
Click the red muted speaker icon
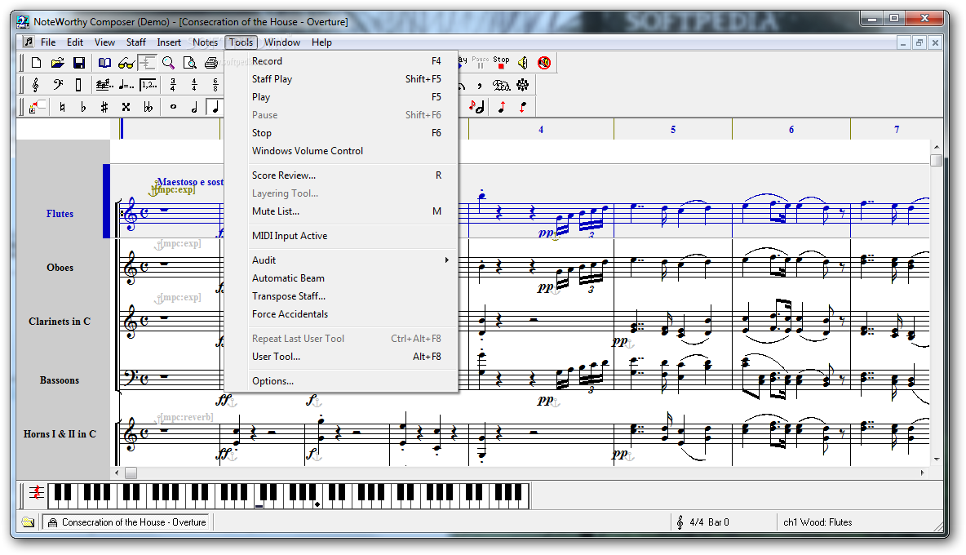[x=544, y=63]
